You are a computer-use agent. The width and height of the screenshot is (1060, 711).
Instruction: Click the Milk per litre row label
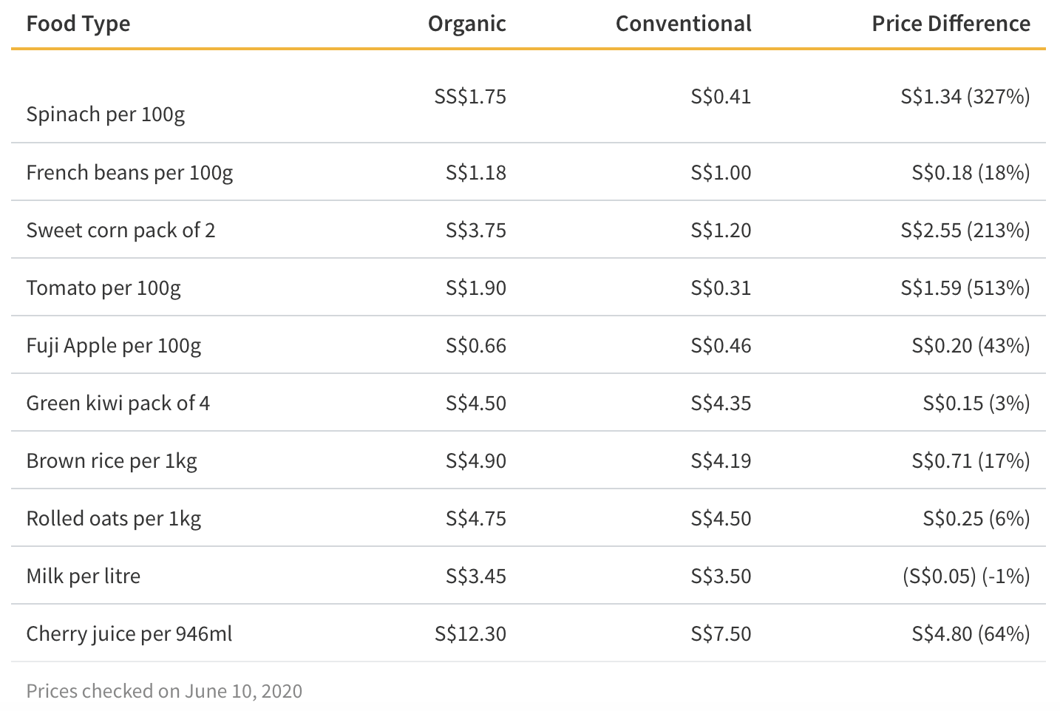point(84,576)
